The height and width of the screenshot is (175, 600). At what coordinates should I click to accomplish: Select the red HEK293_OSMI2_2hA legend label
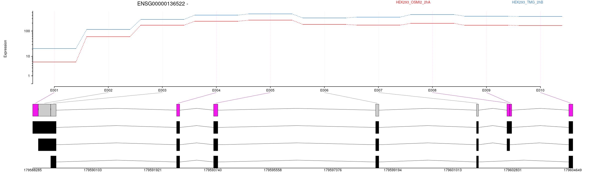coord(413,2)
